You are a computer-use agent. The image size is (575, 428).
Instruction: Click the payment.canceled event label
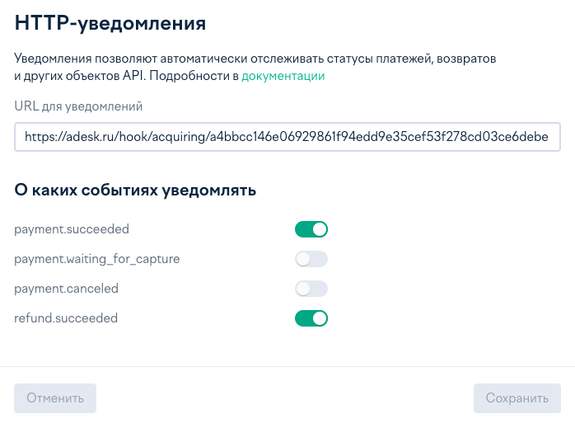66,289
